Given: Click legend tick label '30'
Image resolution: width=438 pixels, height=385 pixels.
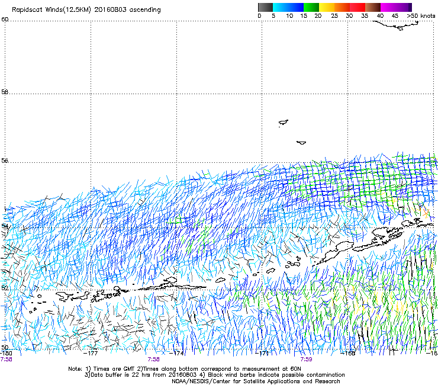Looking at the screenshot, I should [x=349, y=16].
